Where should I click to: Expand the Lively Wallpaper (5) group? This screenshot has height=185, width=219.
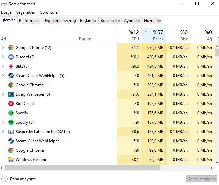tap(3, 94)
